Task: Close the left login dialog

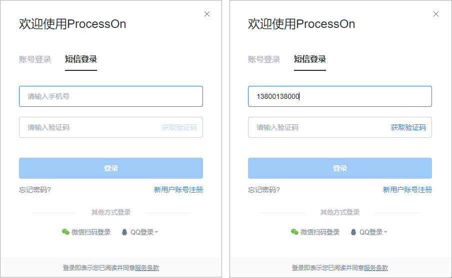Action: click(x=207, y=14)
